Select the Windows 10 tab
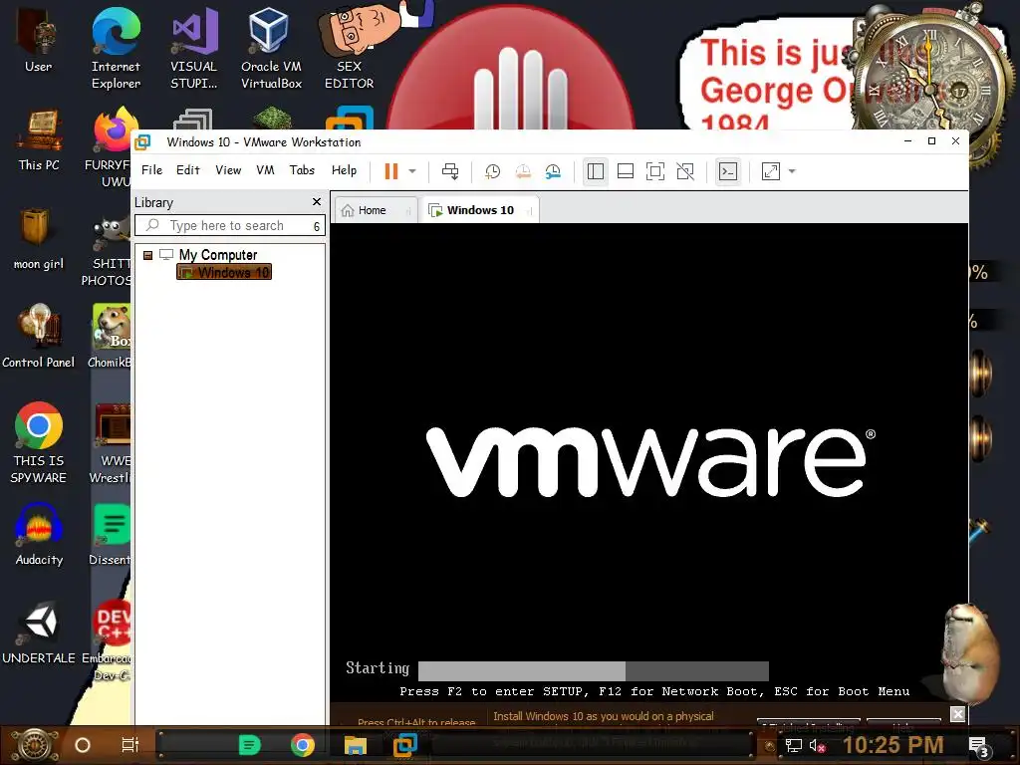The image size is (1020, 765). (480, 210)
